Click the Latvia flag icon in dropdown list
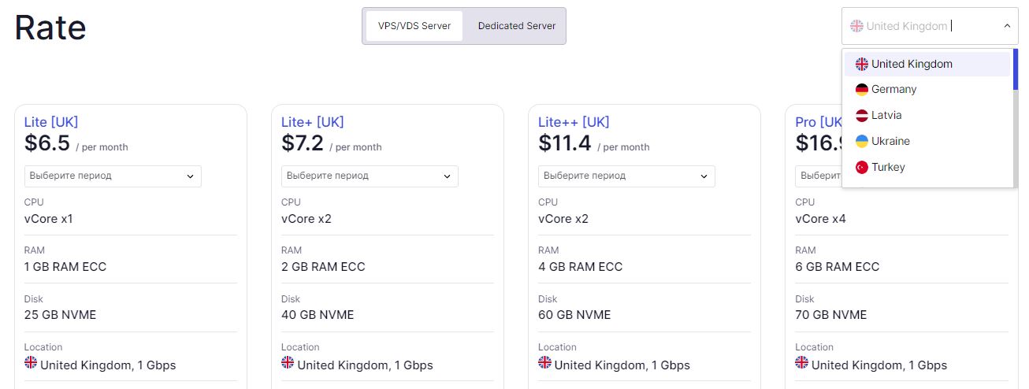 click(x=862, y=116)
